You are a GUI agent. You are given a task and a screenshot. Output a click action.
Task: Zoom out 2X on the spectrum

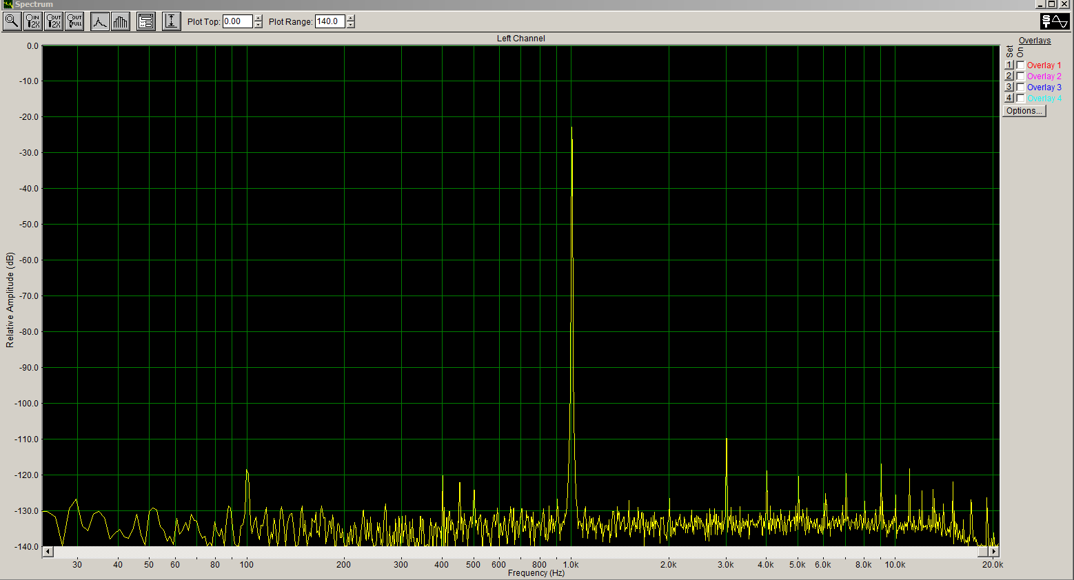coord(54,21)
